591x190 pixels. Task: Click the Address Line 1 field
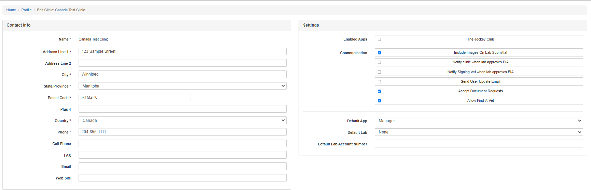[x=182, y=51]
